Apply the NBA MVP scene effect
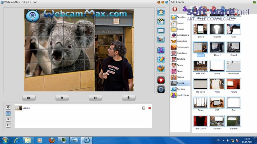This screenshot has height=144, width=257. (x=200, y=66)
